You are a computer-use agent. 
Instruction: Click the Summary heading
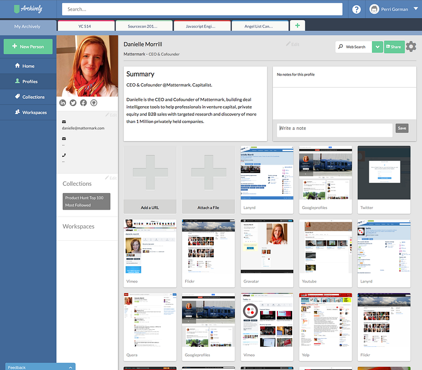pyautogui.click(x=140, y=74)
